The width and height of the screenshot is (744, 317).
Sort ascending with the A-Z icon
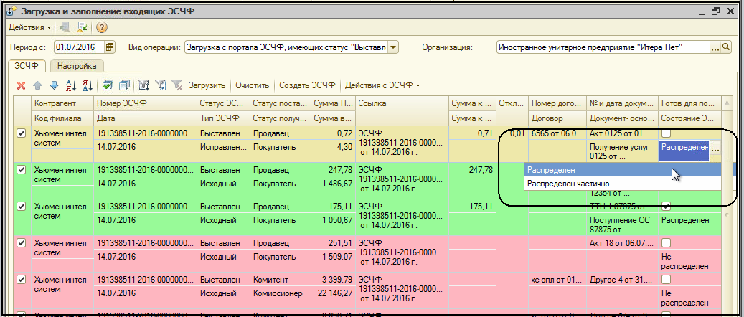71,85
